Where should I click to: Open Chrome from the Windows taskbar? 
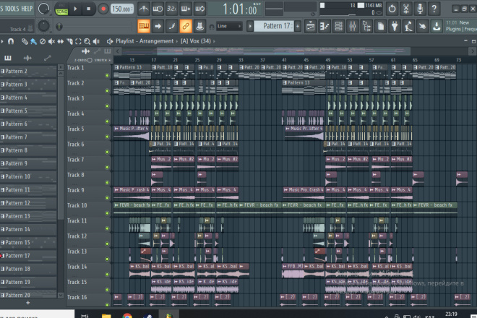pos(127,315)
